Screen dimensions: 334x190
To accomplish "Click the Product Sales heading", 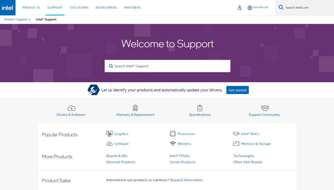I will [x=56, y=181].
